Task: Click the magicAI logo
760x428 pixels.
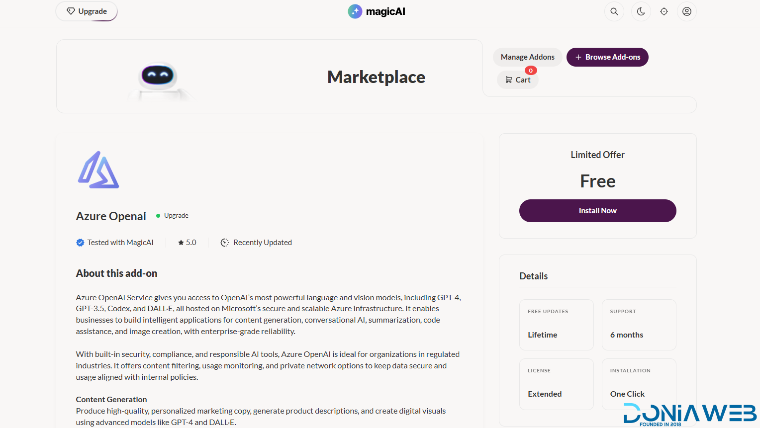Action: coord(377,11)
